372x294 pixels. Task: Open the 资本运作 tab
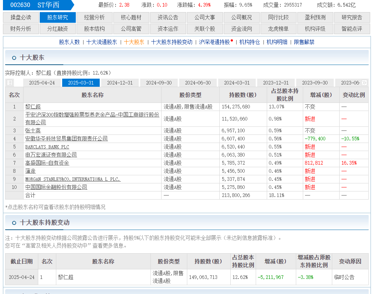click(x=168, y=29)
